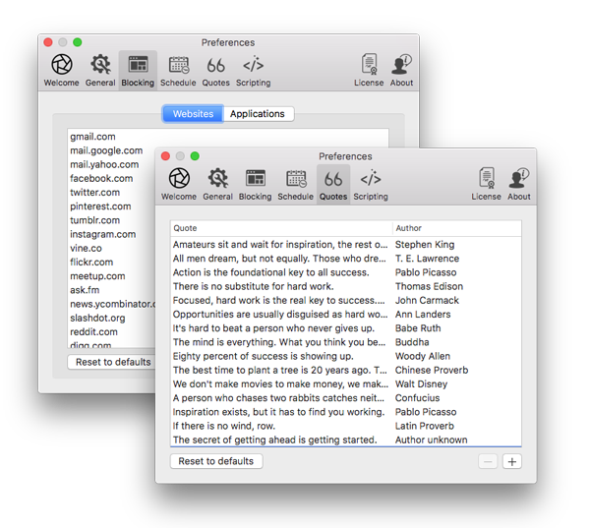Select the 'Author unknown' quote row
This screenshot has width=590, height=528.
point(346,440)
